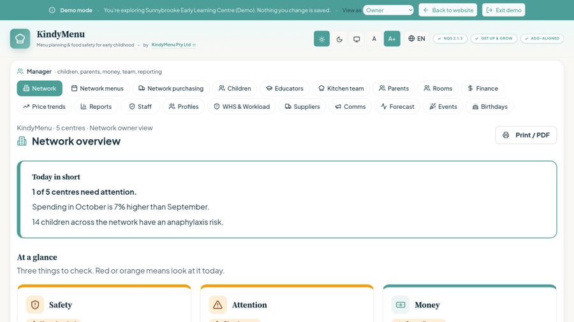
Task: Click the NQS 2.1.3 badge
Action: click(x=450, y=38)
